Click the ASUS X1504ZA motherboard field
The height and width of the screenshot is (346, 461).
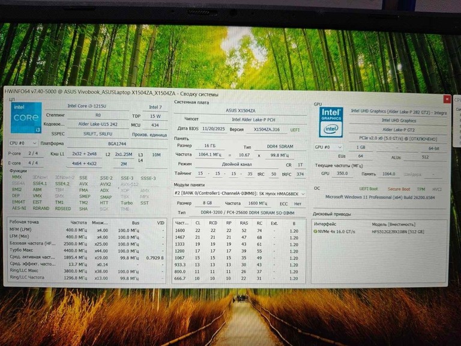240,111
